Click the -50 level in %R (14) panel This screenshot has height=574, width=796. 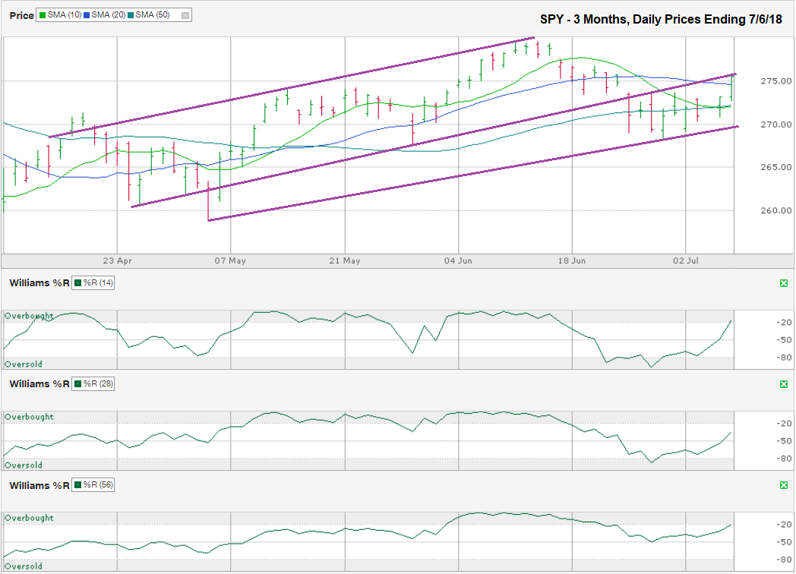pyautogui.click(x=784, y=340)
